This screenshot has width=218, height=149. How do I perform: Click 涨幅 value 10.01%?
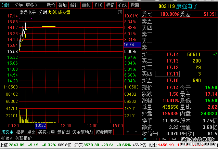pos(170,100)
